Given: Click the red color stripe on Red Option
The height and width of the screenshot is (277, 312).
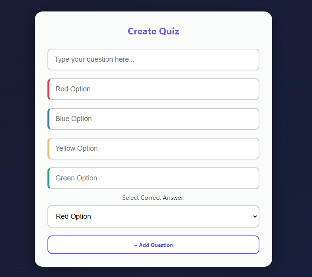Looking at the screenshot, I should pyautogui.click(x=49, y=89).
